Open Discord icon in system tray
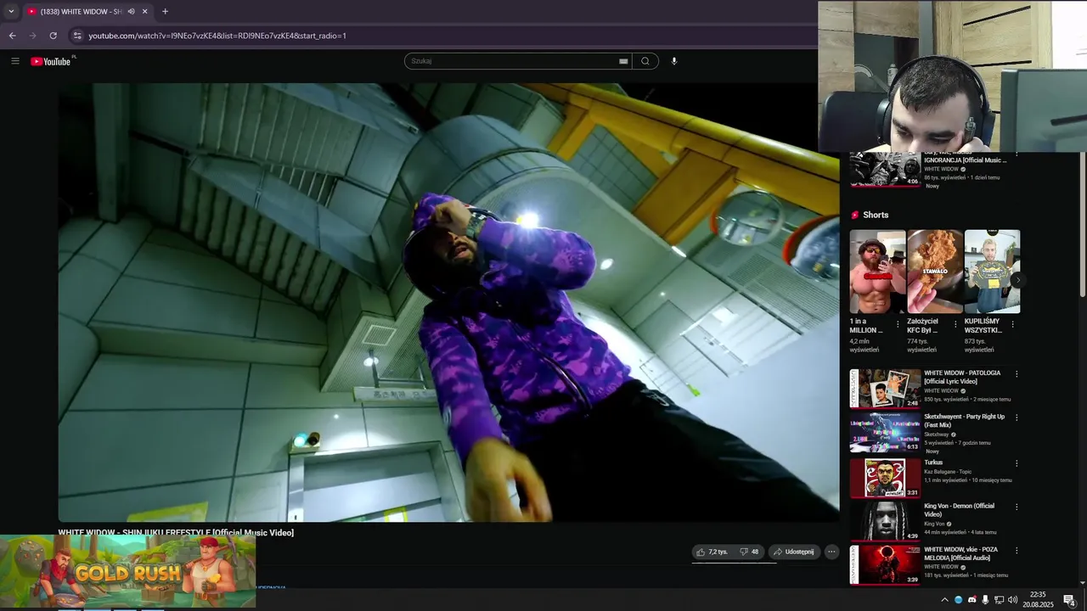This screenshot has height=611, width=1087. pos(972,600)
